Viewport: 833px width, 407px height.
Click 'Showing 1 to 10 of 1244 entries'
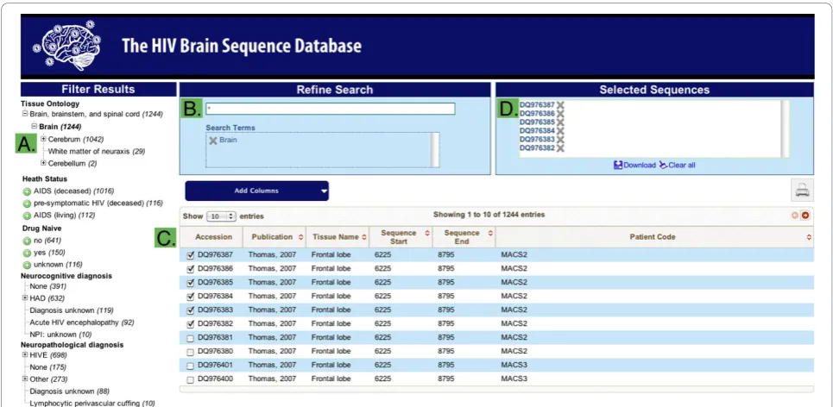[x=489, y=215]
